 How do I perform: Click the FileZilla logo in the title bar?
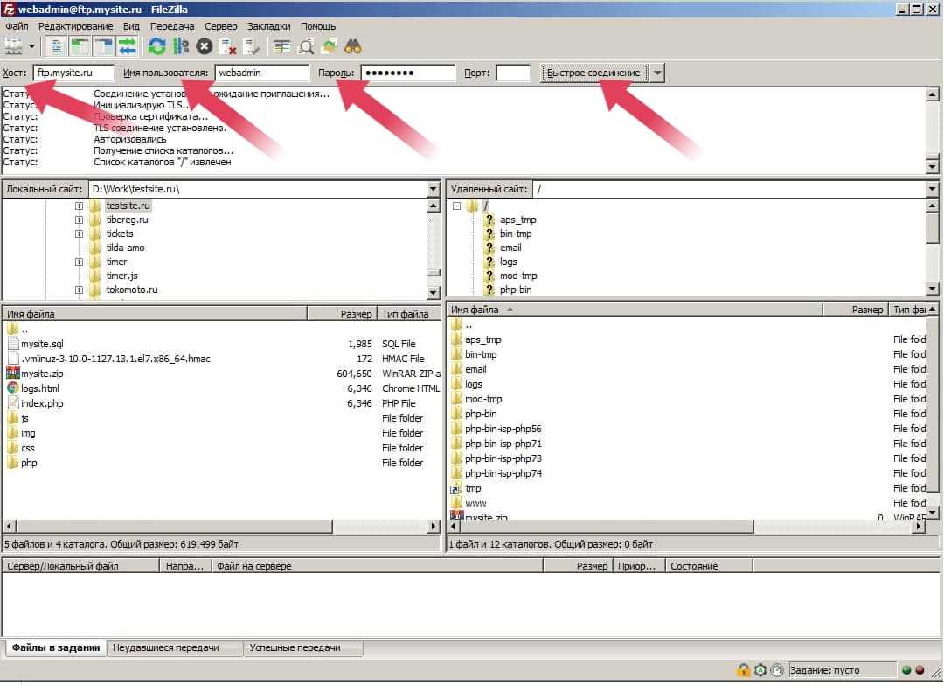tap(9, 9)
